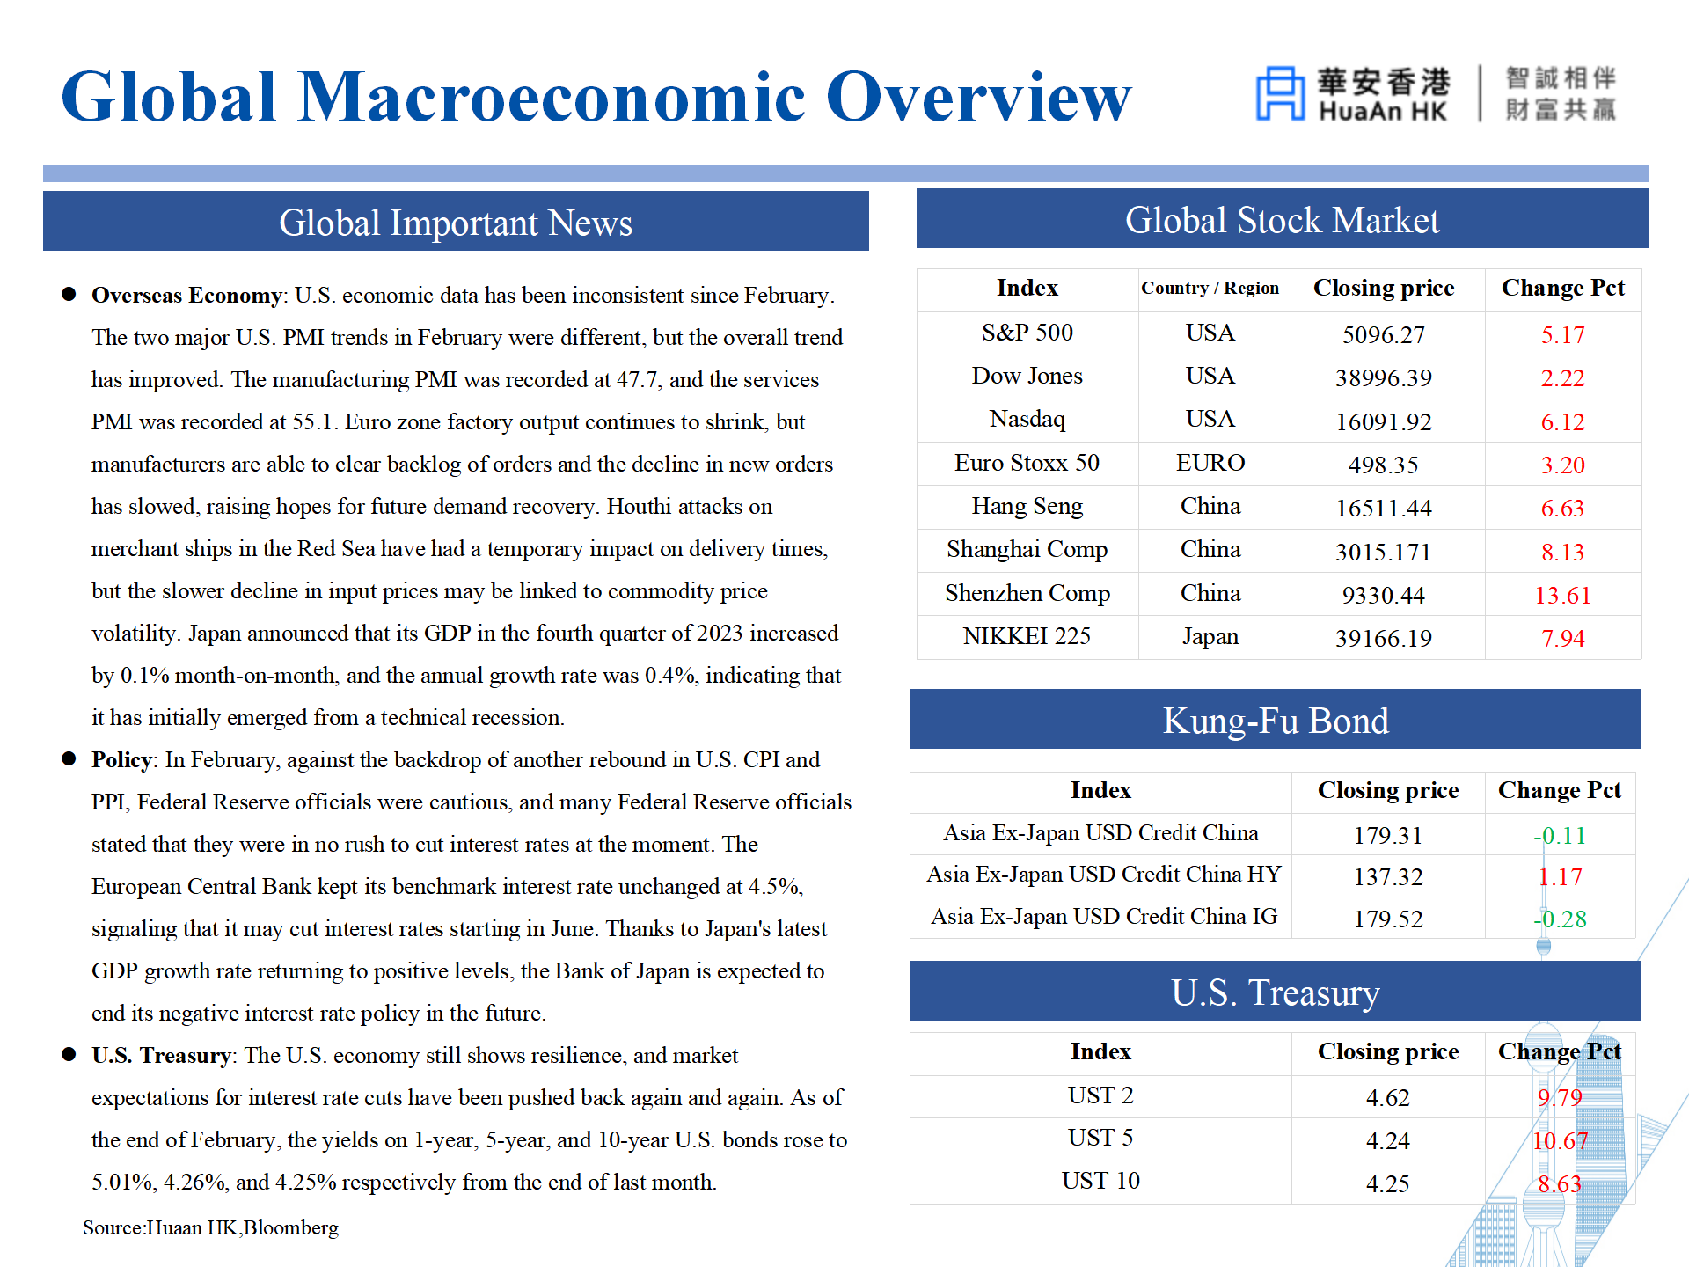Viewport: 1689px width, 1267px height.
Task: Select the Nasdaq index cell
Action: [1027, 419]
